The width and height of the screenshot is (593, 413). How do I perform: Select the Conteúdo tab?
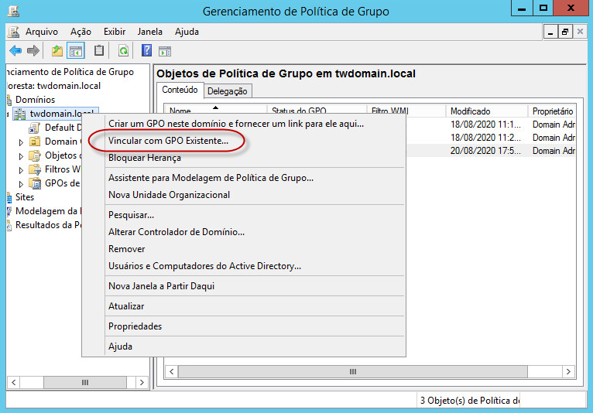(180, 90)
